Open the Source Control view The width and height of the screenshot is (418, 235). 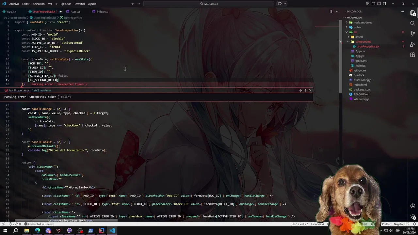413,34
